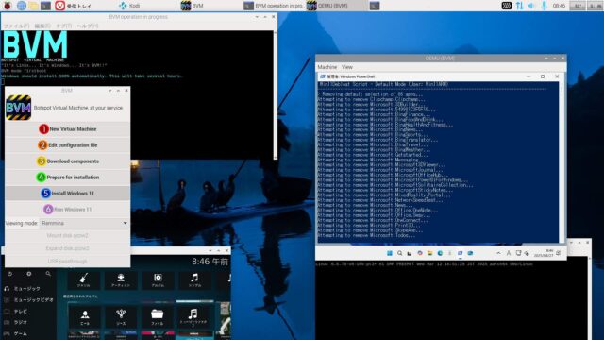Open the View menu in QEMU window
604x340 pixels.
tap(347, 67)
